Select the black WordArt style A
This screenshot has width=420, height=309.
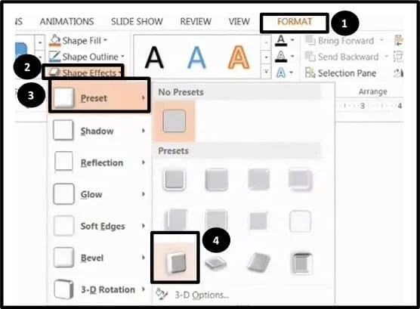click(x=154, y=57)
